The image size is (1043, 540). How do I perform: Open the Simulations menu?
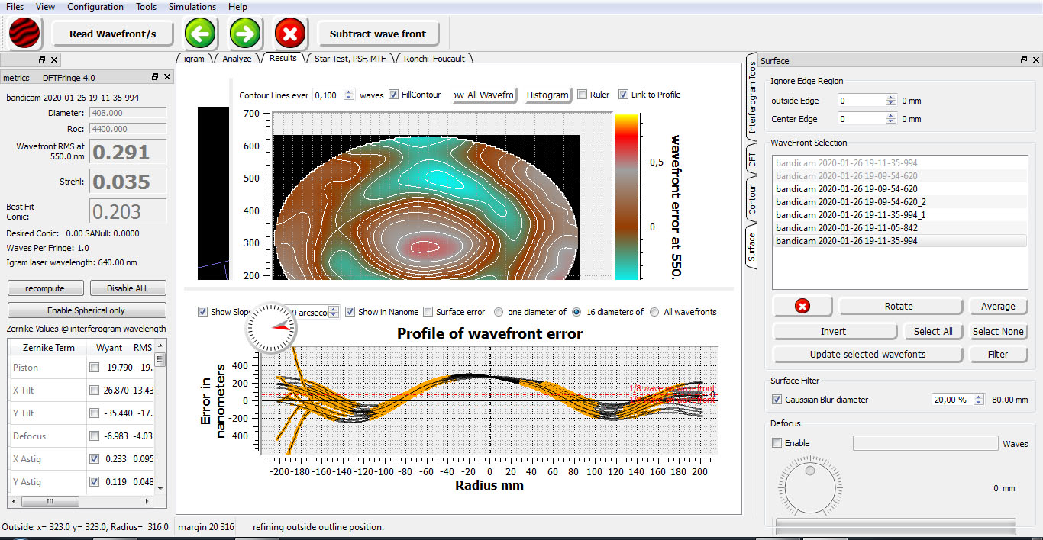(x=192, y=7)
